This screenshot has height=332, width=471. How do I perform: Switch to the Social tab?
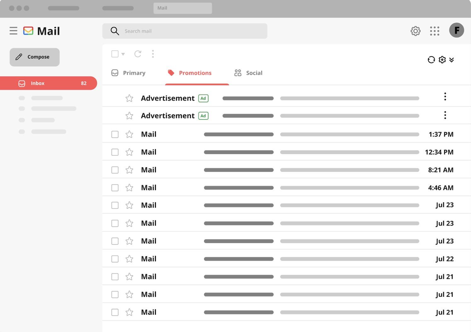248,73
